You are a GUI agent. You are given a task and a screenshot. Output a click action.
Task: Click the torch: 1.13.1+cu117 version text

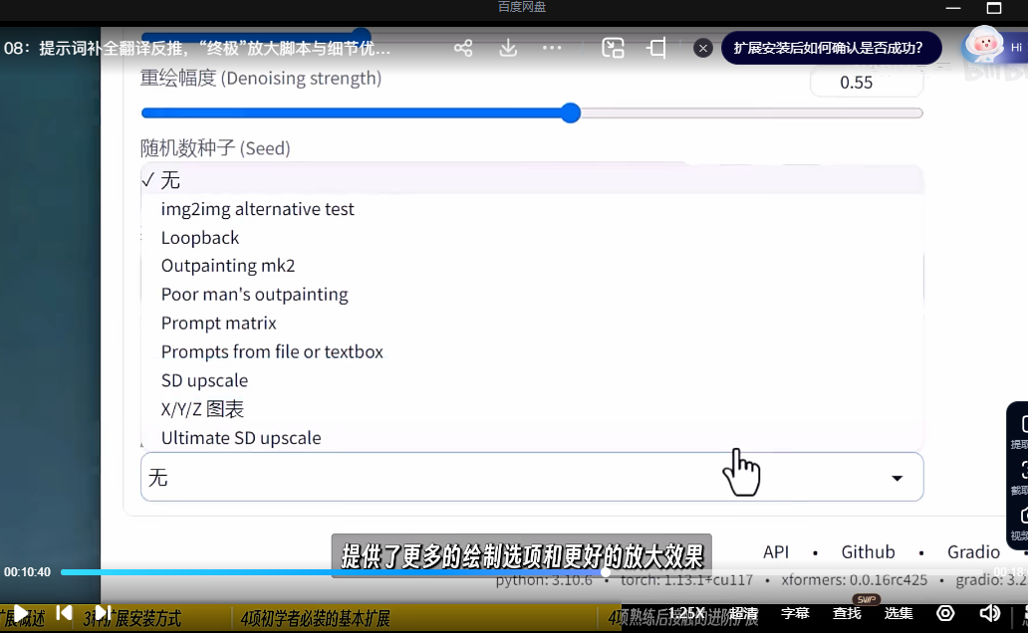point(686,580)
